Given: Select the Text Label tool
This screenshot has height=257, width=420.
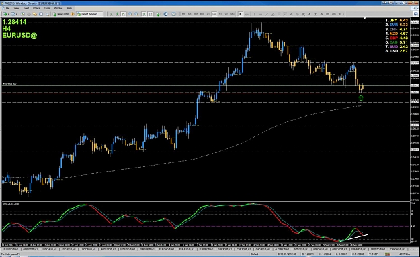Looking at the screenshot, I should click(x=316, y=14).
